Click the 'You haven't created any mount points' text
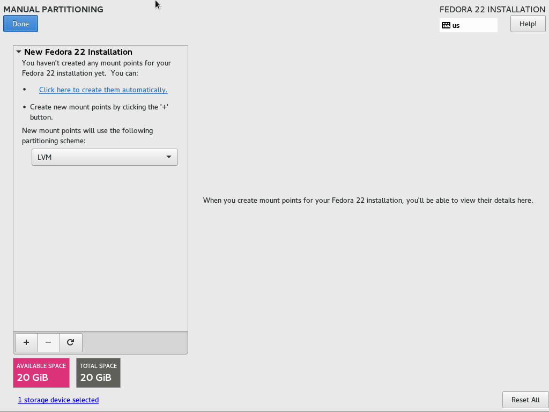 point(97,68)
